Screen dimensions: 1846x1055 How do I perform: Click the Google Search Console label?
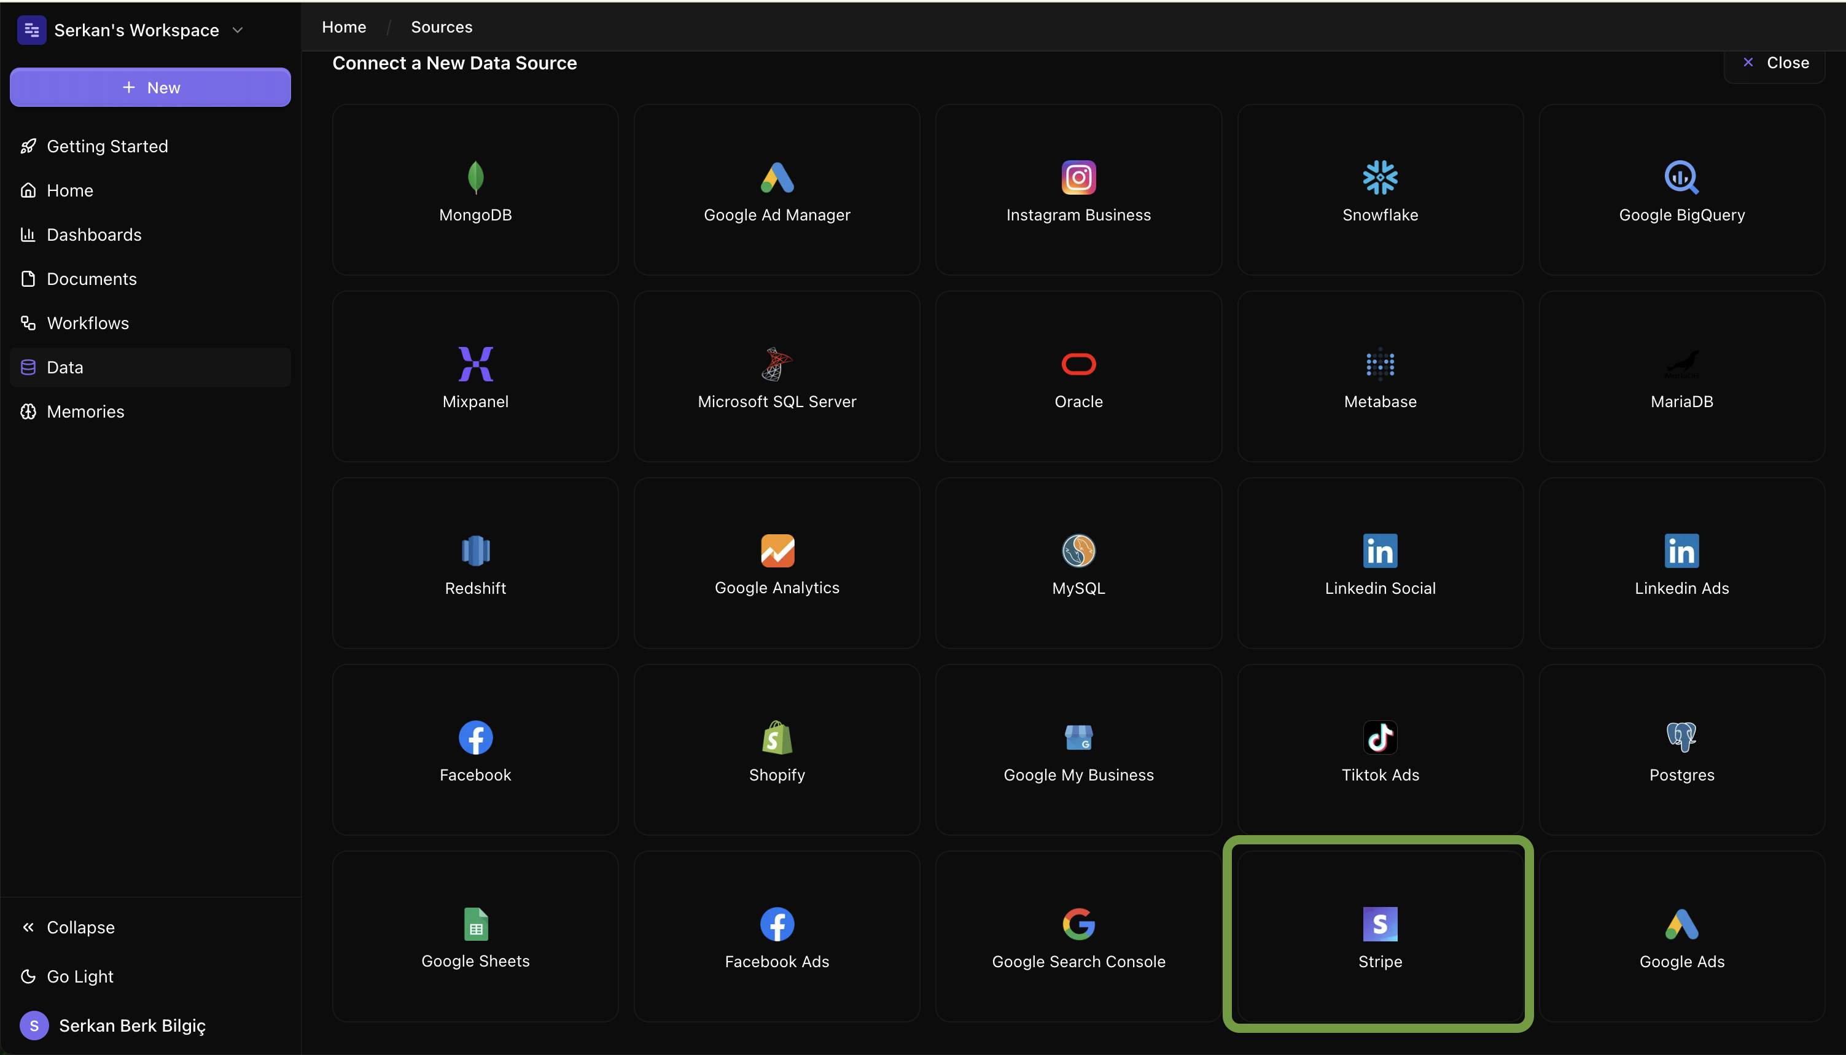coord(1078,962)
